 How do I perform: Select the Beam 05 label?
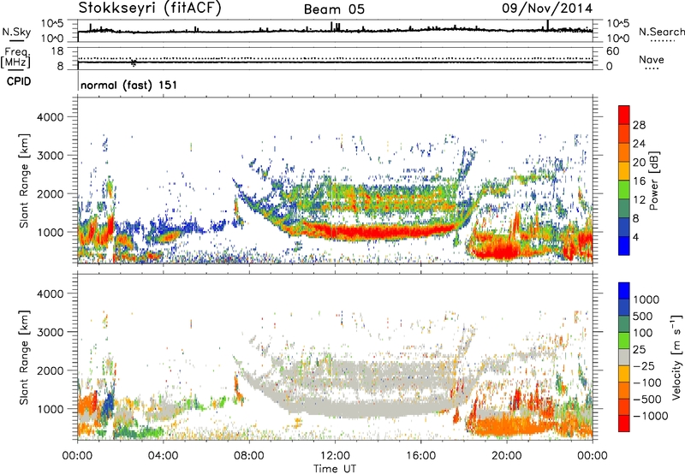[x=334, y=9]
